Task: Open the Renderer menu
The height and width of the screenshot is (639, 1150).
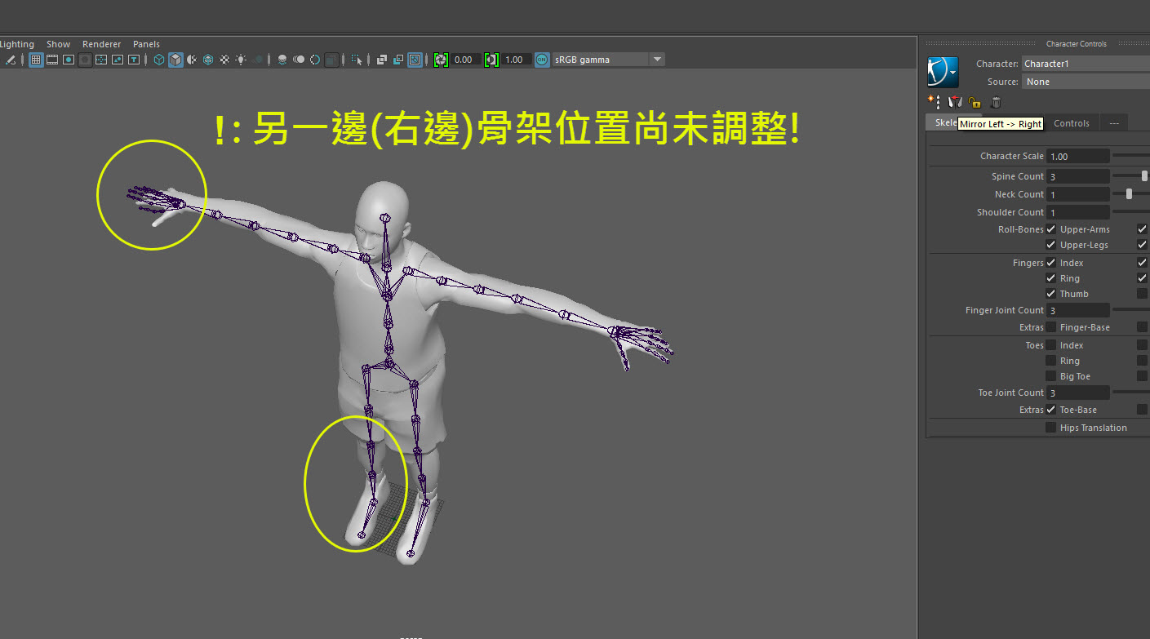Action: point(102,44)
